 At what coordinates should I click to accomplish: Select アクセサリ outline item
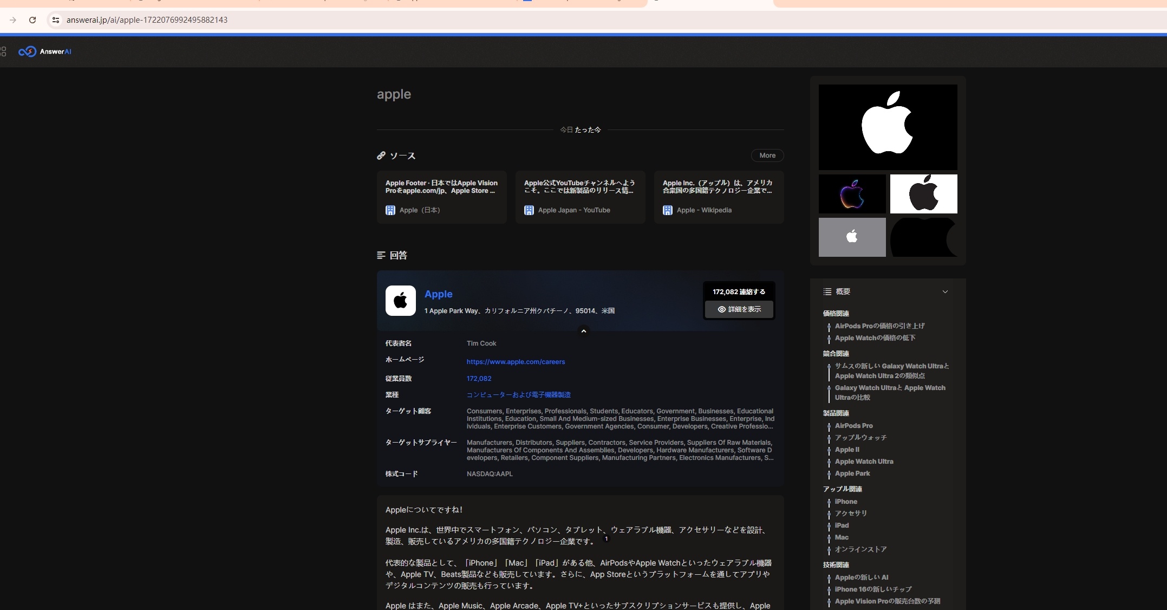[x=851, y=514]
